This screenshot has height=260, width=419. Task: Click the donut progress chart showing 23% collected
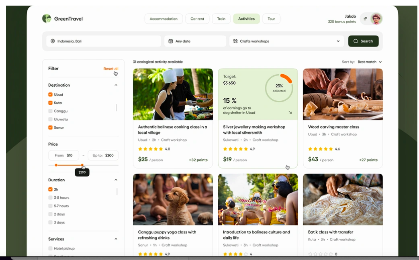(x=279, y=87)
